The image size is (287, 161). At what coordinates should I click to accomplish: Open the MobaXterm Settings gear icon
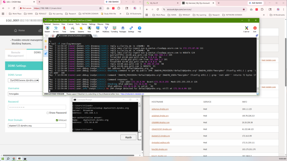tap(131, 29)
